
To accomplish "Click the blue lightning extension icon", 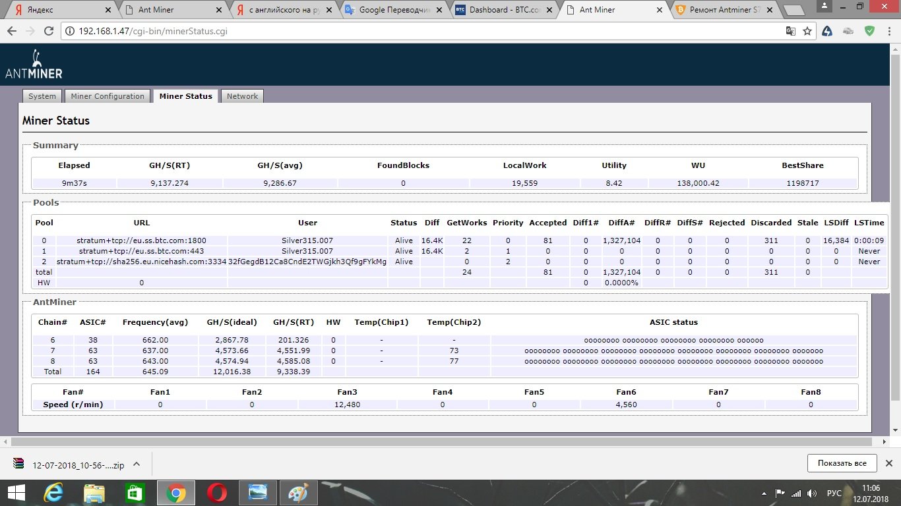I will point(828,31).
